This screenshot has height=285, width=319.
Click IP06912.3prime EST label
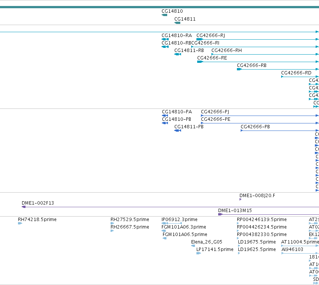(180, 220)
